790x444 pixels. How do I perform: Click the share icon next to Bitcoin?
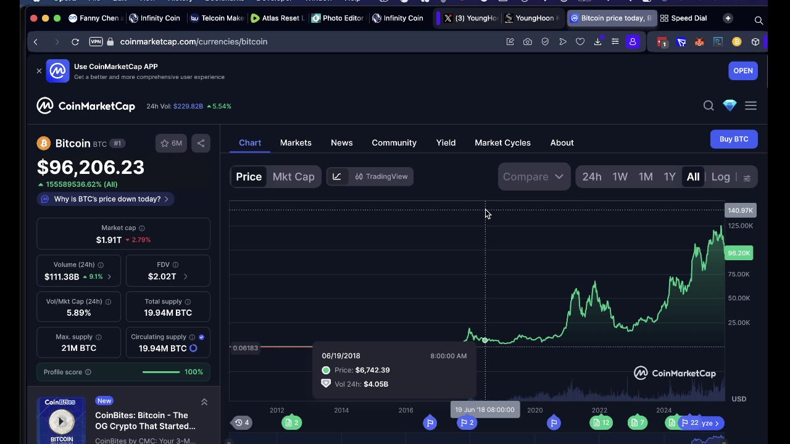coord(201,143)
